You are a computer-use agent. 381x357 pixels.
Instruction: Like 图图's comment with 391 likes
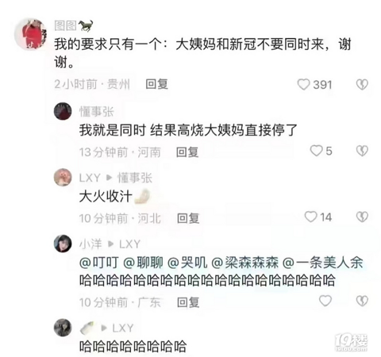point(303,85)
